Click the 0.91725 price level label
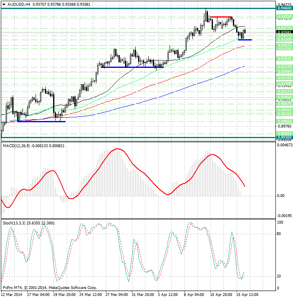293x298 pixels. (284, 78)
